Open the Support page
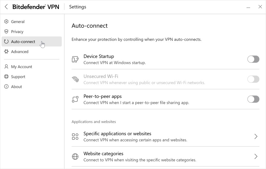 click(x=32, y=77)
